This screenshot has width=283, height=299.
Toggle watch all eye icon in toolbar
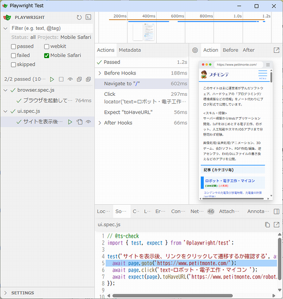point(70,79)
